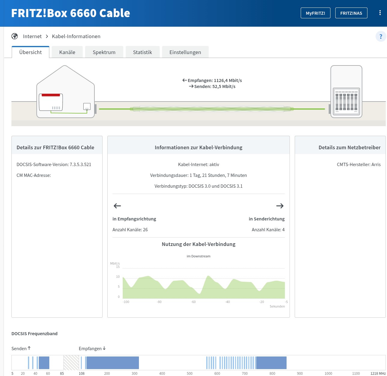Click the right arrow above Senderichtung

[x=280, y=206]
